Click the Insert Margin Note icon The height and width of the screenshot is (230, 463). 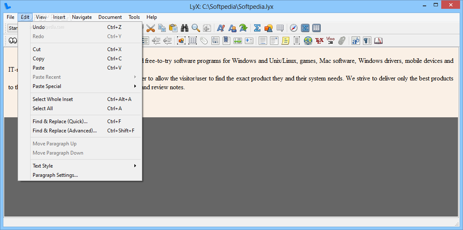click(x=274, y=41)
